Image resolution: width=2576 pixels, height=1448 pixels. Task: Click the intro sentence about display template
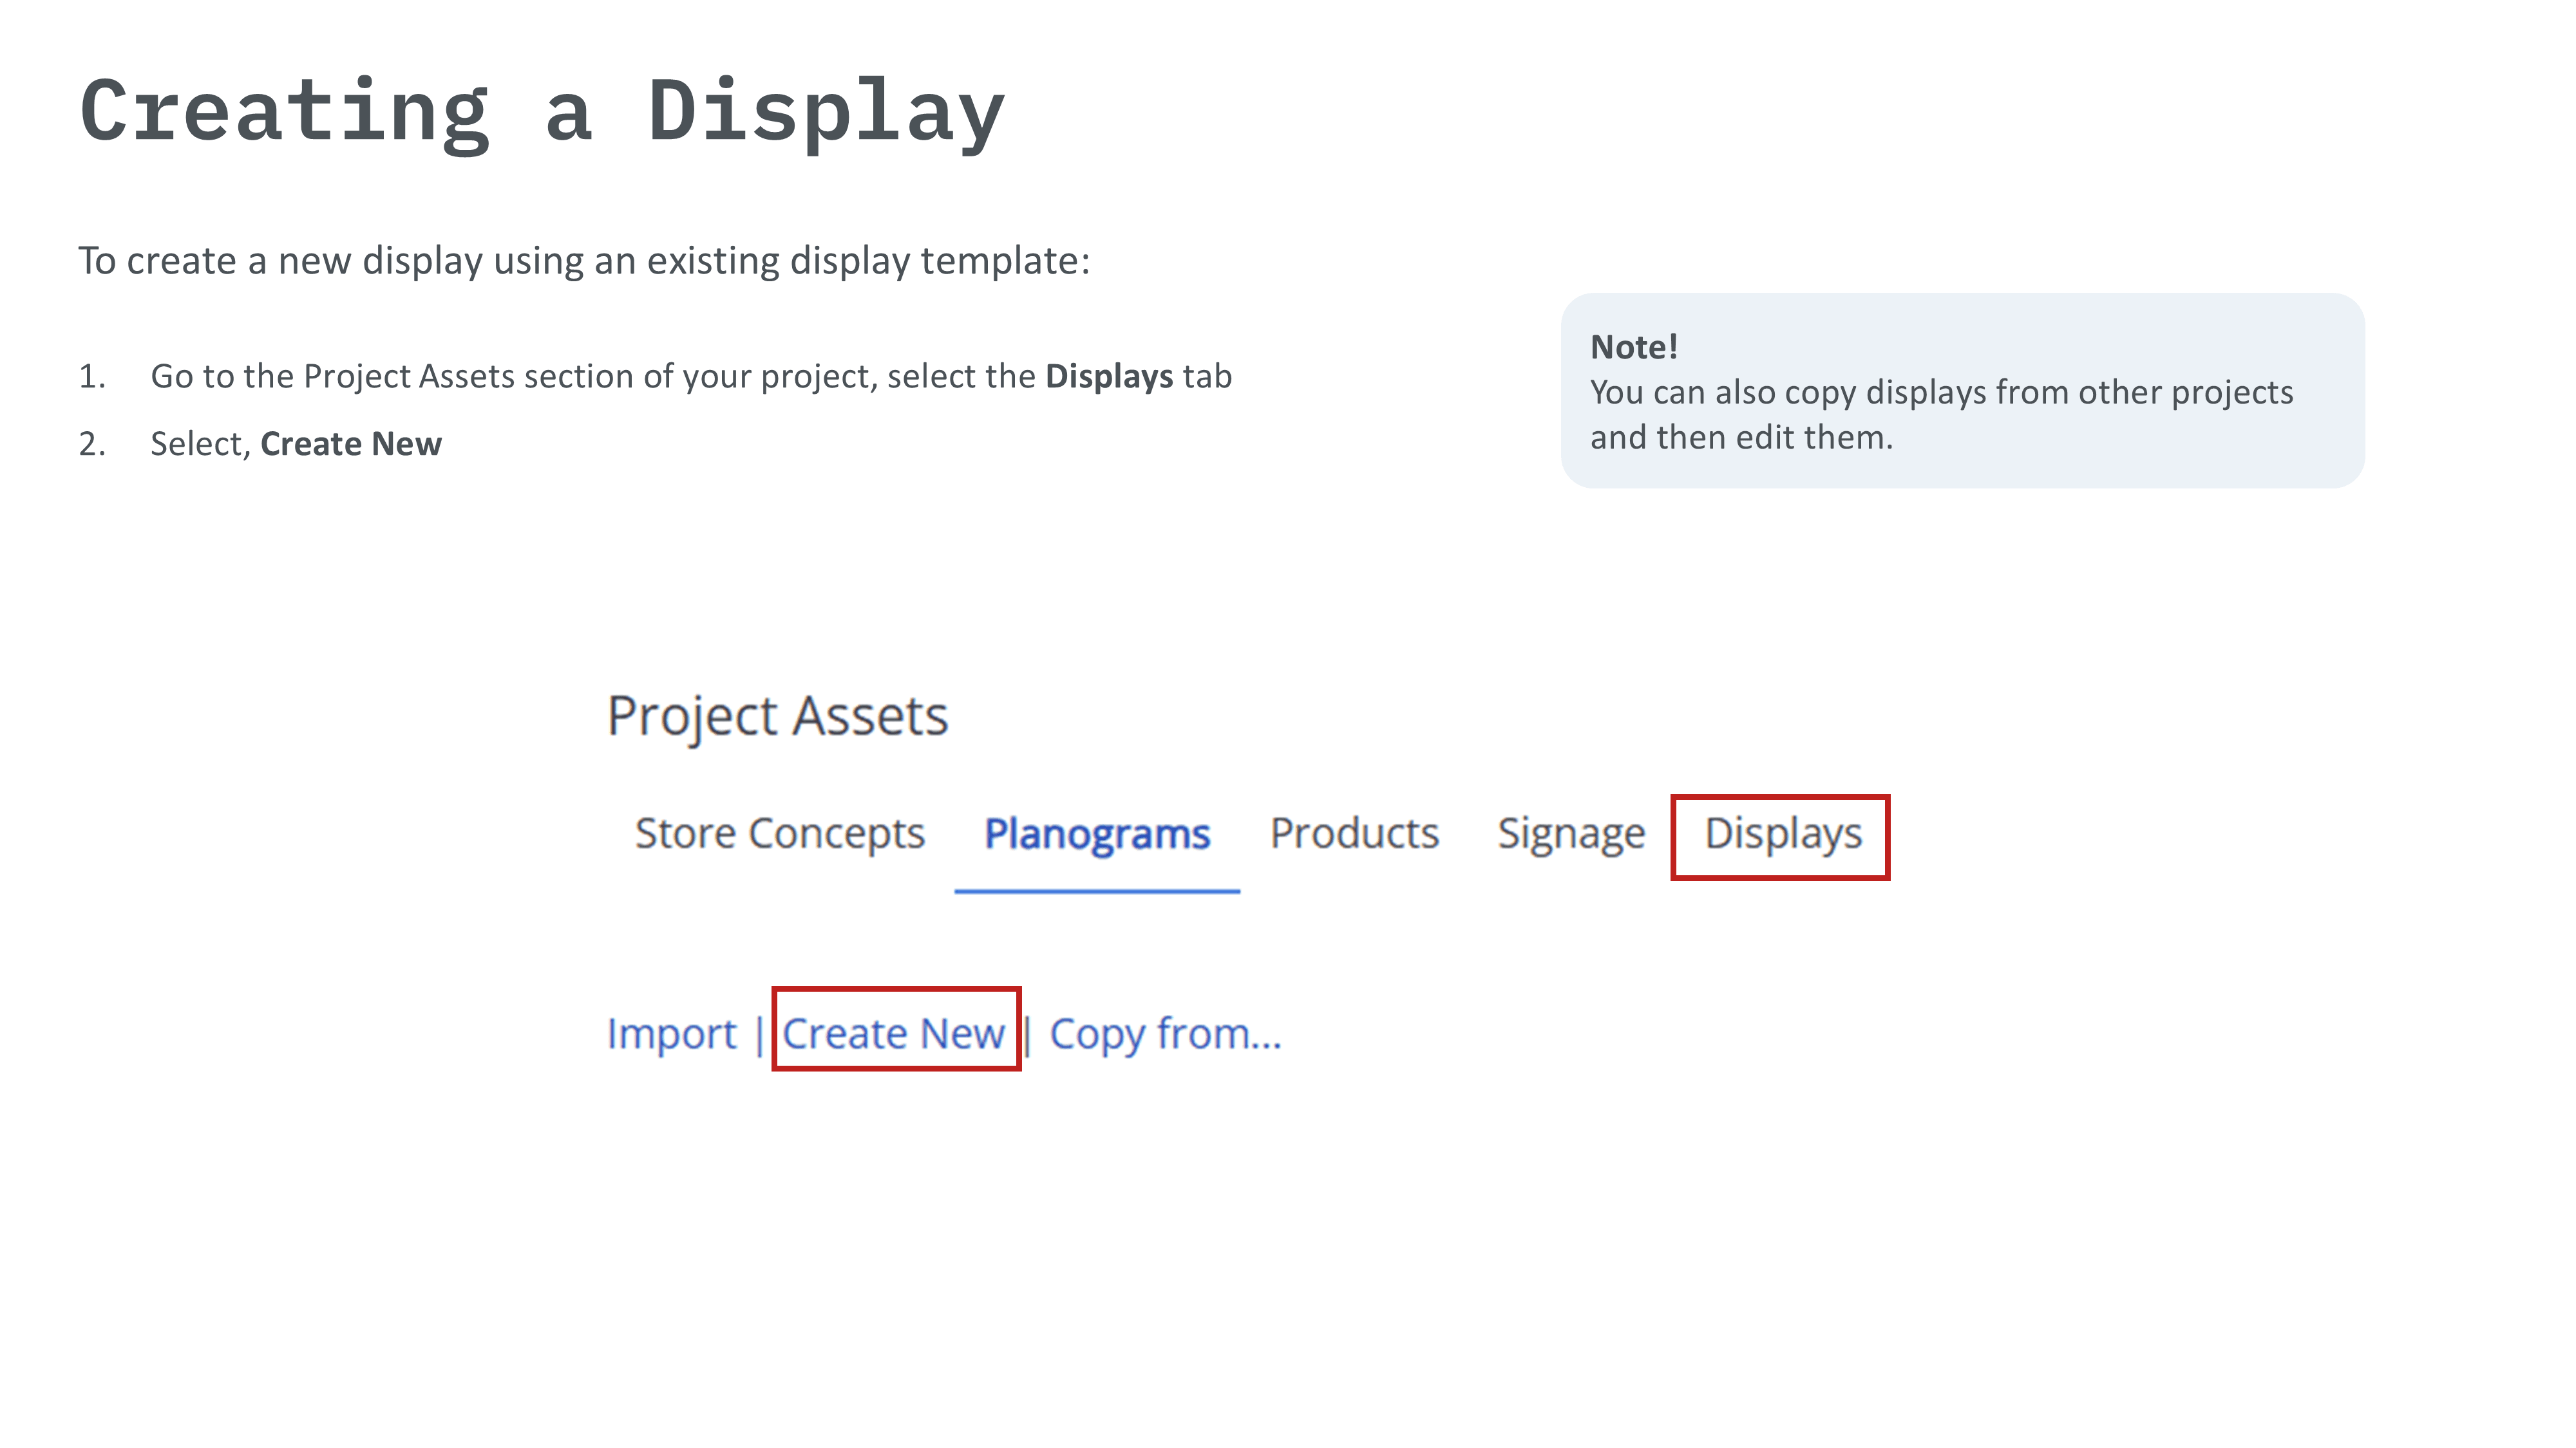[x=584, y=261]
